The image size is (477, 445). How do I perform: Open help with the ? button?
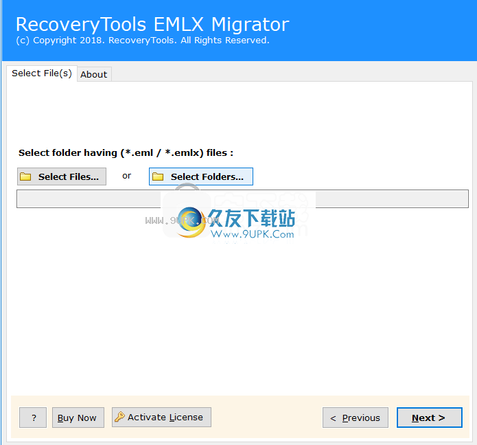pyautogui.click(x=33, y=418)
